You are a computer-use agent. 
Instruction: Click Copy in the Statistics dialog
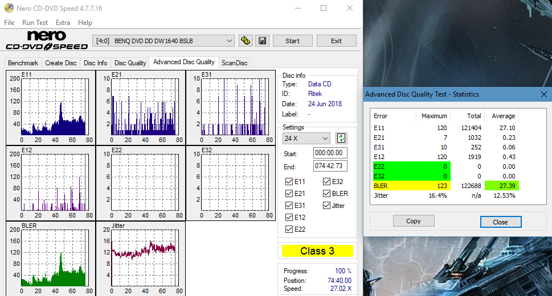[x=414, y=221]
